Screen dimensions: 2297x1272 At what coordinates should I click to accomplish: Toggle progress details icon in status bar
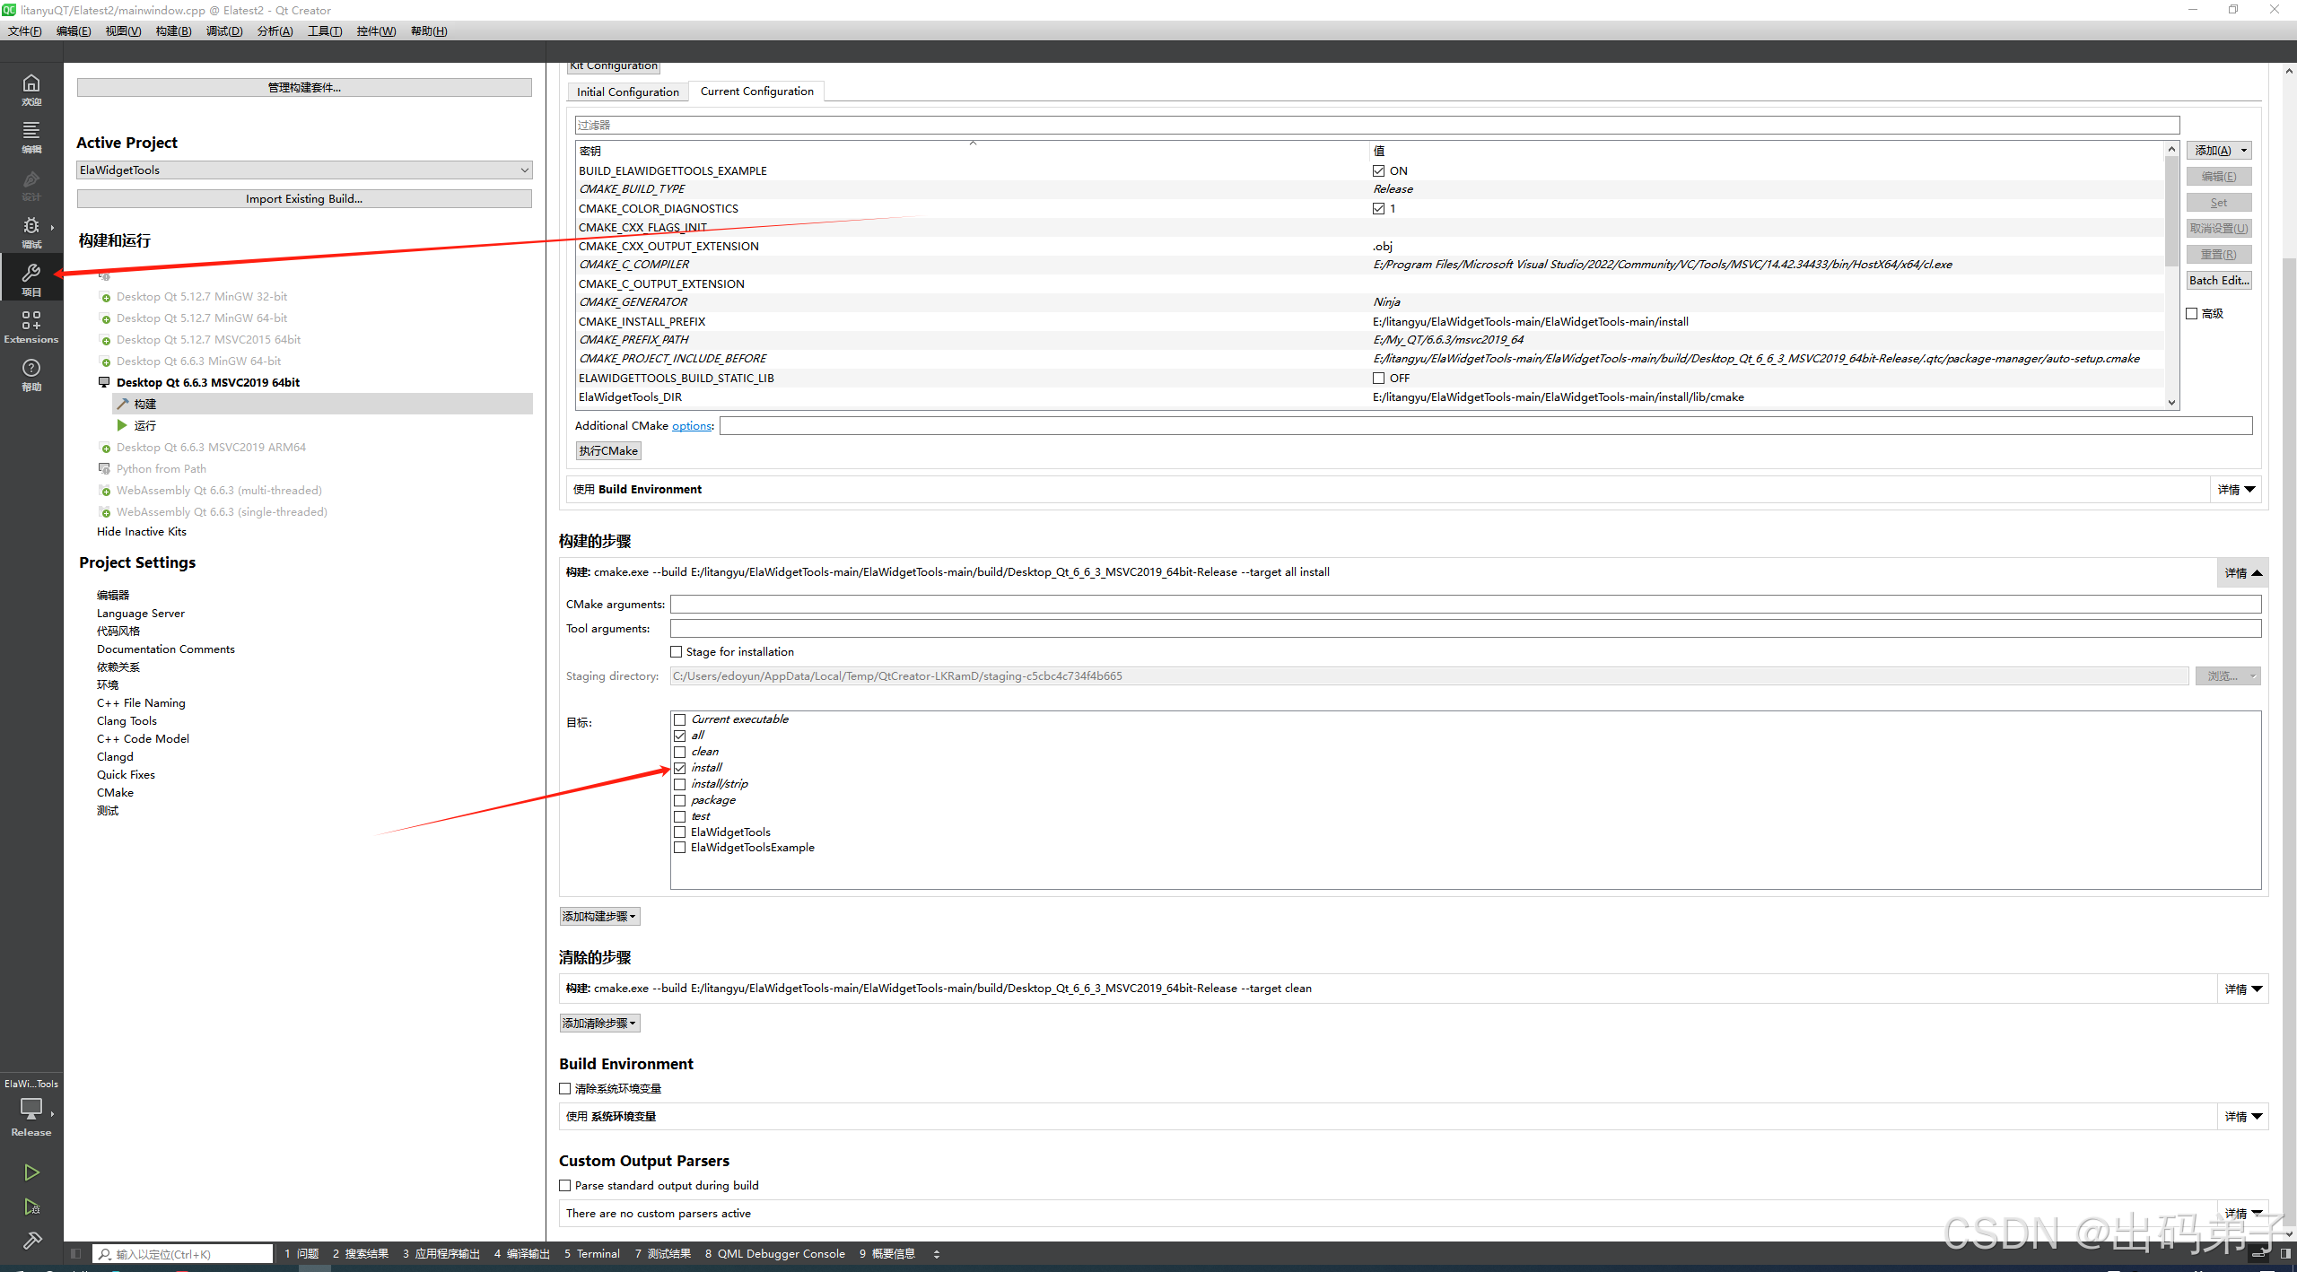(2260, 1254)
